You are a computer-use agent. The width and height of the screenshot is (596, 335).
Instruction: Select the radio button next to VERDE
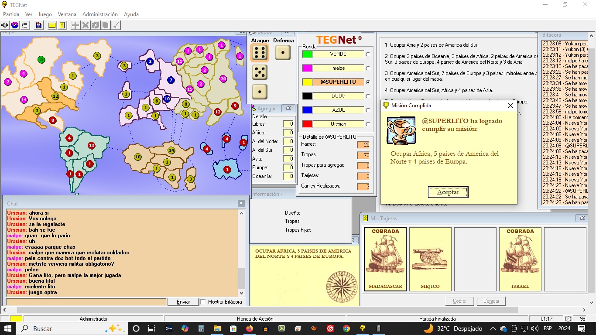368,55
